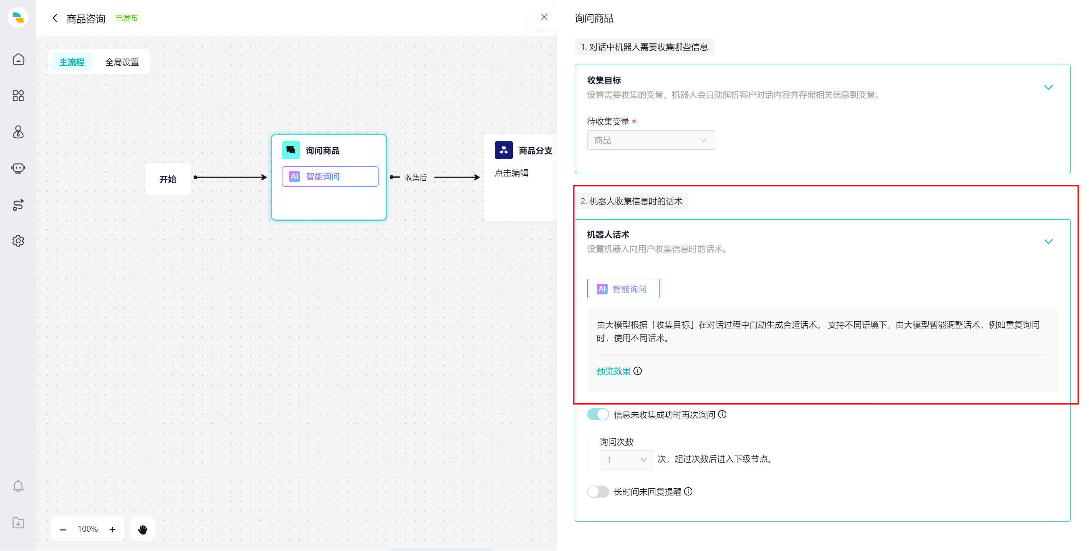The height and width of the screenshot is (551, 1089).
Task: Activate the hand pan tool
Action: coord(143,529)
